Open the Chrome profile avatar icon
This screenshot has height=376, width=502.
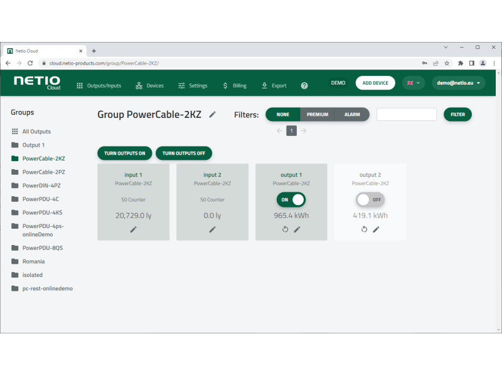483,63
